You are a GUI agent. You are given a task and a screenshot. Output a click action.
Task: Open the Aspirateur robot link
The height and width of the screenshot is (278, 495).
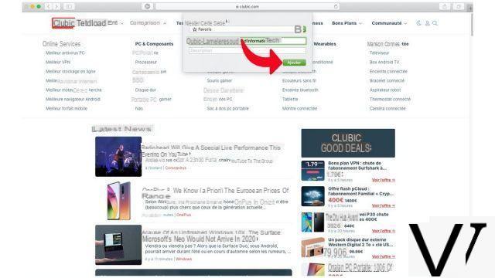pos(385,90)
